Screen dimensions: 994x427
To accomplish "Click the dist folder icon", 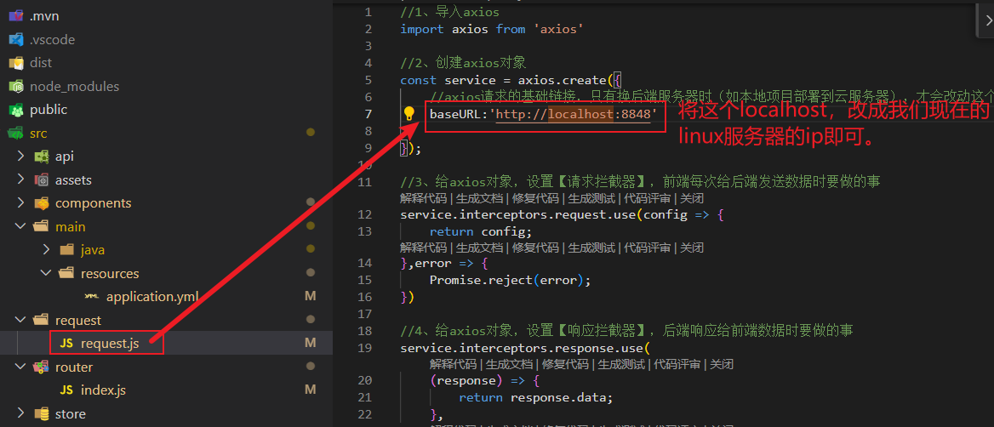I will (16, 63).
